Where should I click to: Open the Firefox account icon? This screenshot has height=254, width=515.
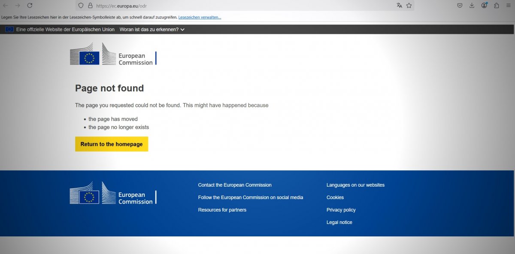click(484, 6)
